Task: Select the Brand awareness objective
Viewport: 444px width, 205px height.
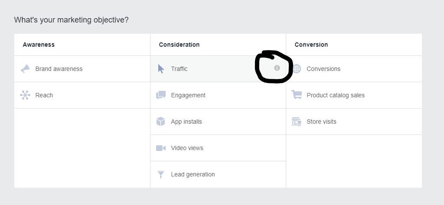Action: pos(59,69)
